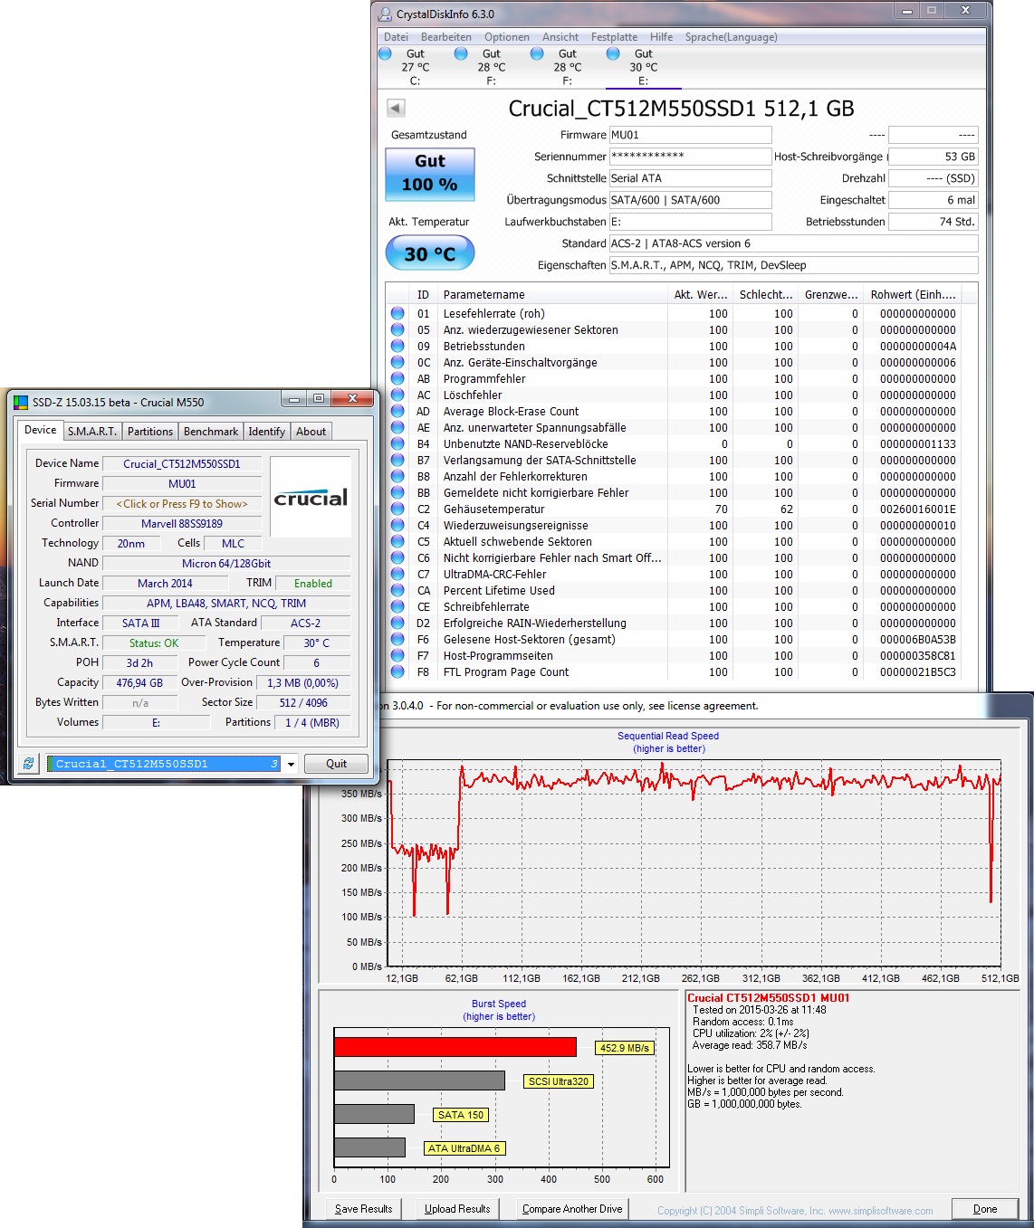Select the C: drive status orb

tap(386, 54)
